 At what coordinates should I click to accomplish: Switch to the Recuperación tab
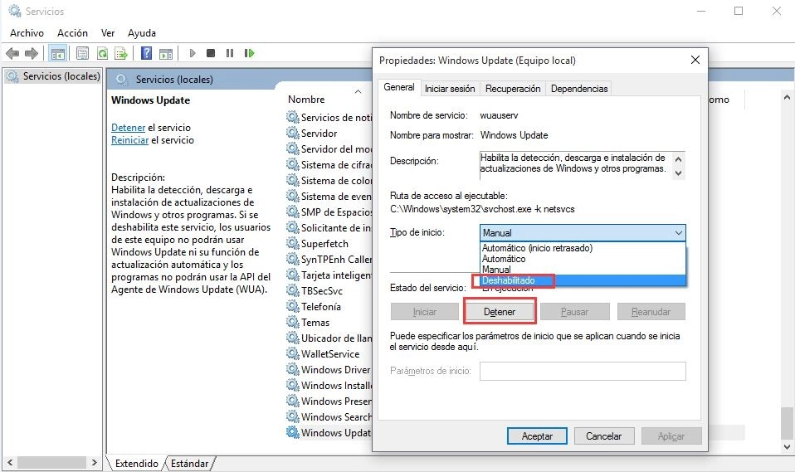click(513, 89)
